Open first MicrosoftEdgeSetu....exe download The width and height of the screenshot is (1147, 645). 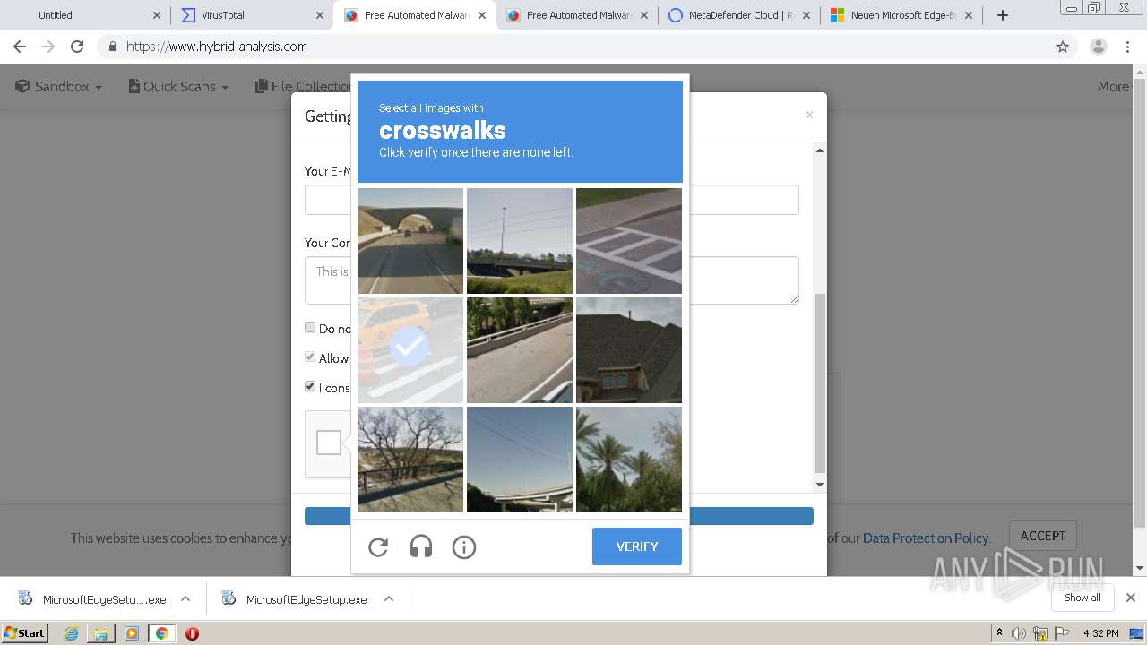pos(92,599)
